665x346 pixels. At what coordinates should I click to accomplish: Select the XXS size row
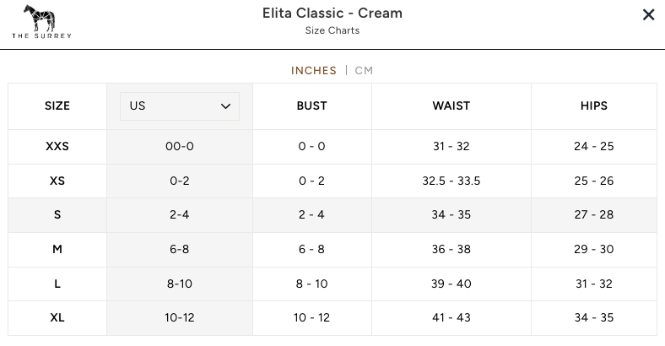(57, 147)
